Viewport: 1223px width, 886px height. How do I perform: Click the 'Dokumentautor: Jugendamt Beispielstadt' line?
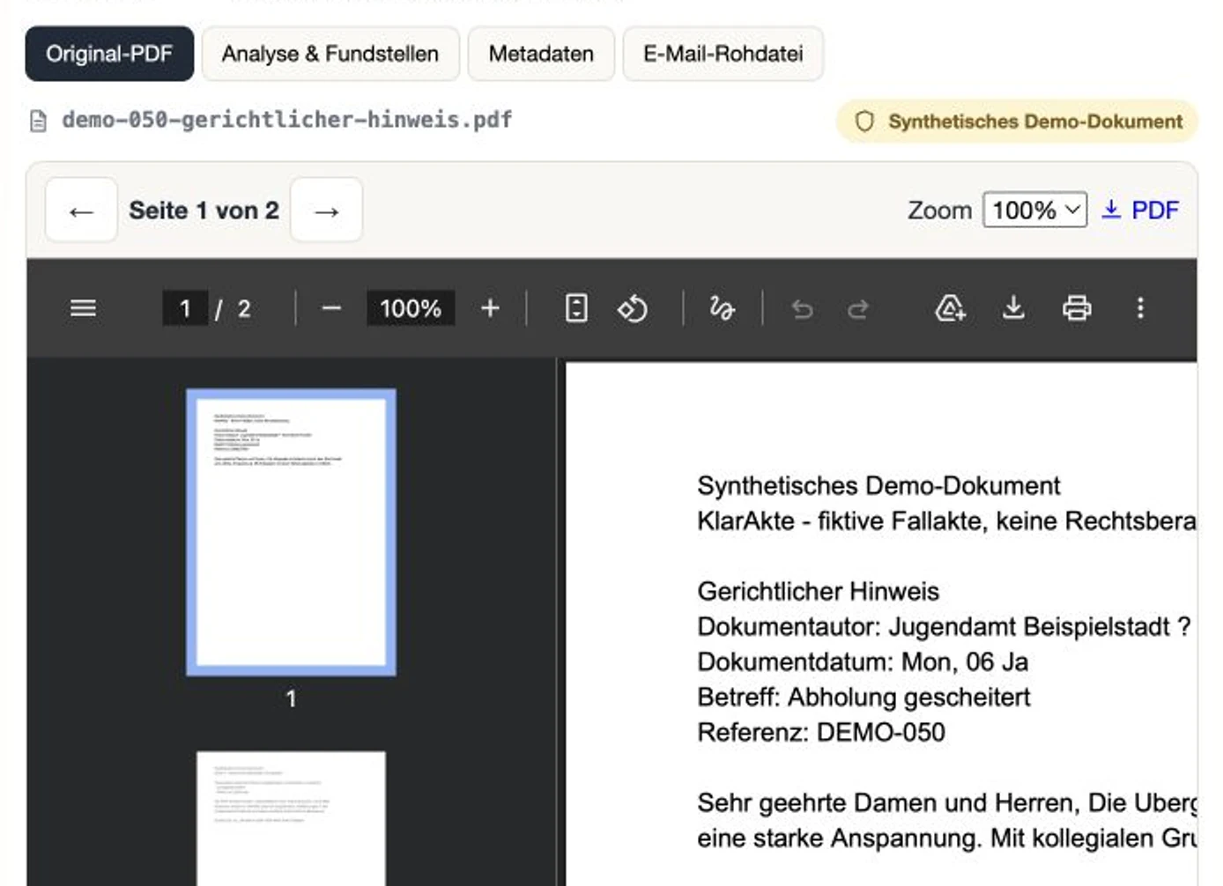pyautogui.click(x=944, y=626)
